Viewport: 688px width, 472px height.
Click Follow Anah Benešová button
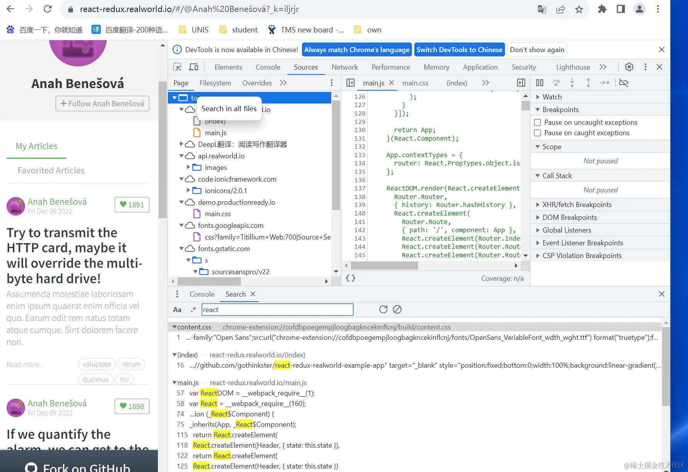click(102, 104)
